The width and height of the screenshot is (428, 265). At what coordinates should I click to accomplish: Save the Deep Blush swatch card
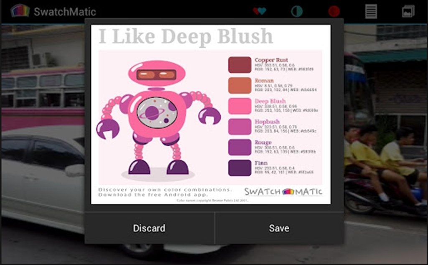tap(279, 228)
